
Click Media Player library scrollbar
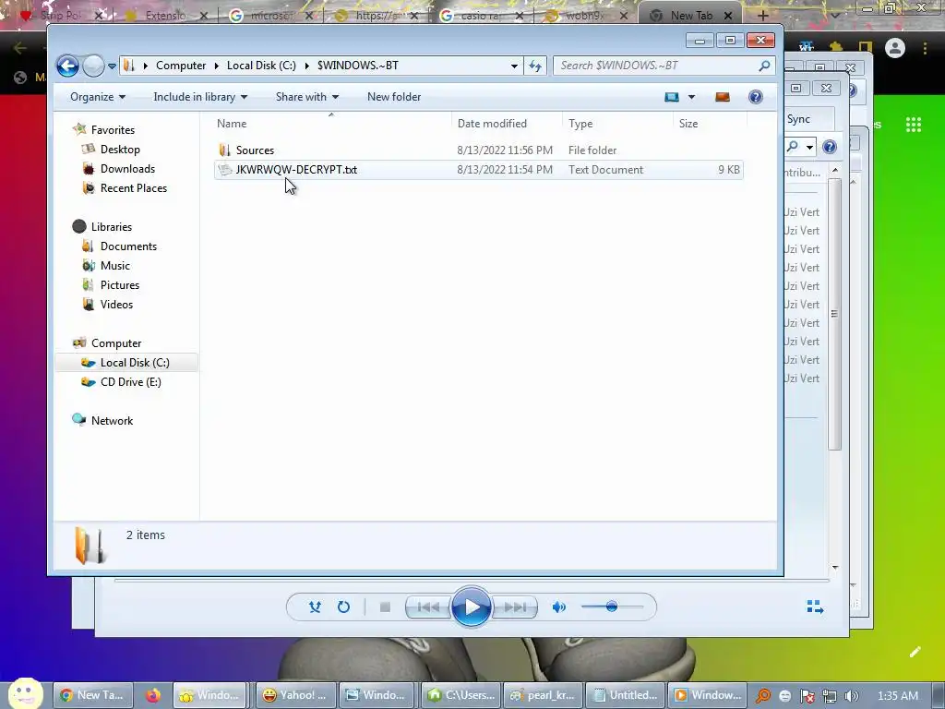tap(834, 314)
